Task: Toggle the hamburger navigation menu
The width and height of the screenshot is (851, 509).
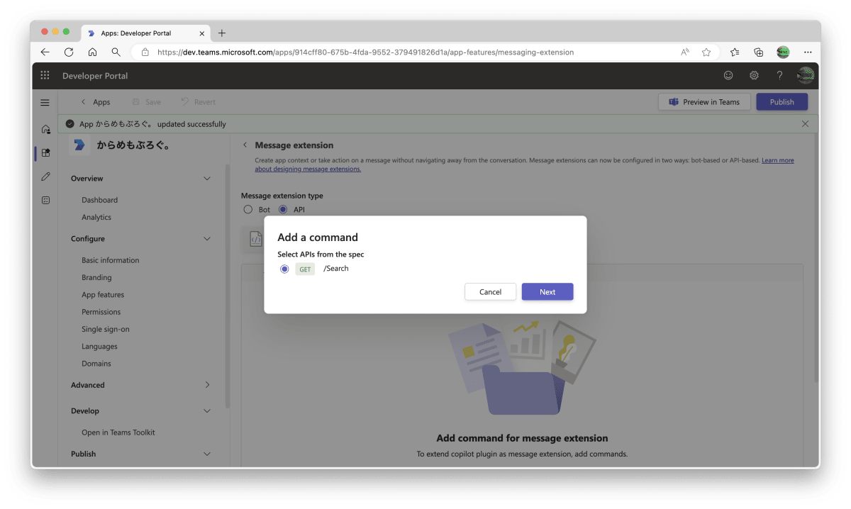Action: click(x=45, y=102)
